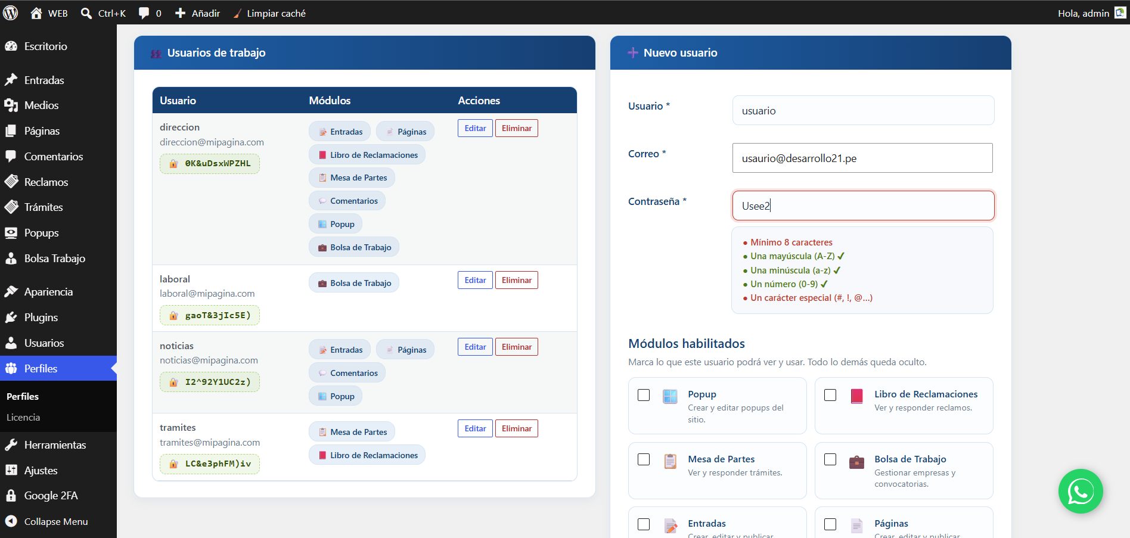Viewport: 1130px width, 538px height.
Task: Enable the Bolsa de Trabajo checkbox
Action: (x=830, y=459)
